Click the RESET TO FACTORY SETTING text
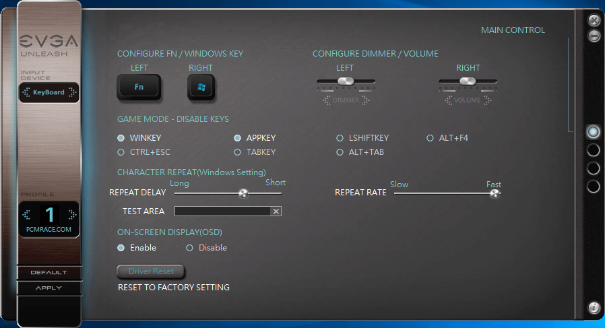The image size is (605, 328). pyautogui.click(x=174, y=288)
